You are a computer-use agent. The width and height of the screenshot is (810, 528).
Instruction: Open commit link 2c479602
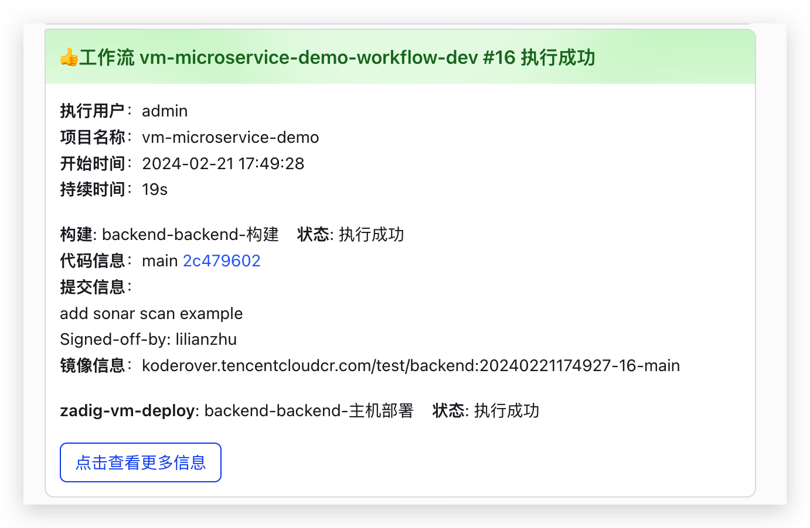[x=222, y=260]
